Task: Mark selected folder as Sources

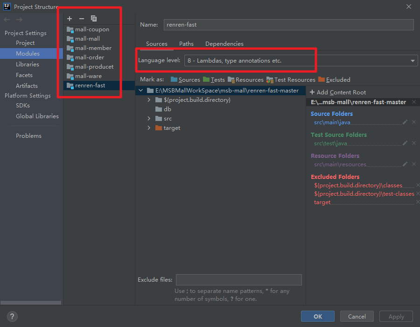Action: tap(185, 79)
